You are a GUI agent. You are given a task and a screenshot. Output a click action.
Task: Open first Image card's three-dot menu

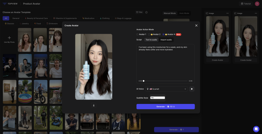pos(228,13)
